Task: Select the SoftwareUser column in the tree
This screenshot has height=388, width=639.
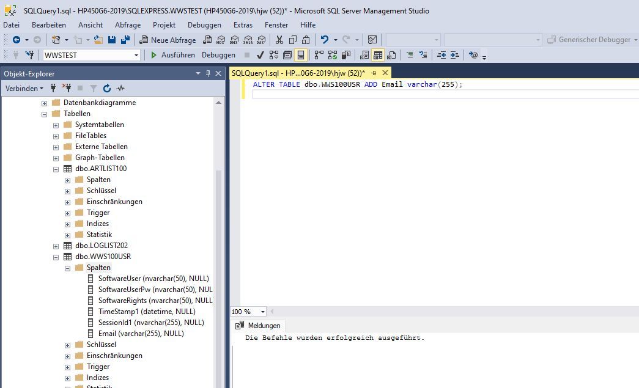Action: [153, 279]
